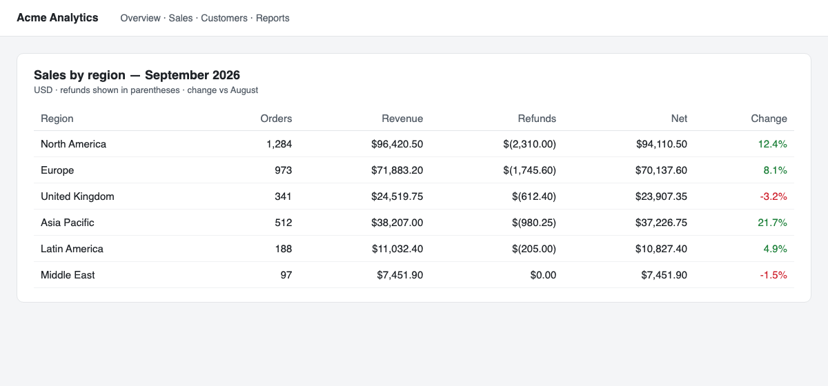Viewport: 828px width, 386px height.
Task: Click United Kingdom revenue $24,519.75
Action: coord(397,196)
